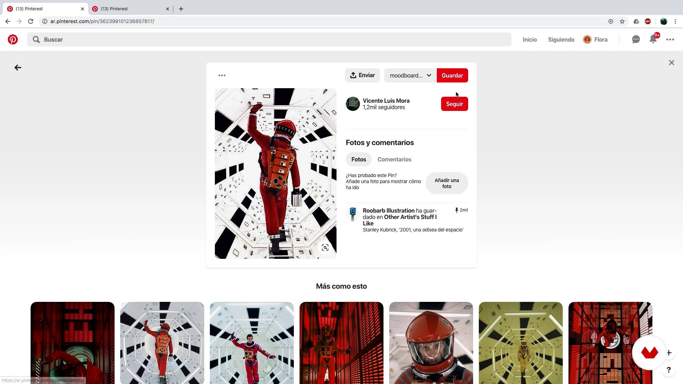683x384 pixels.
Task: Click the browser address bar URL
Action: point(102,21)
